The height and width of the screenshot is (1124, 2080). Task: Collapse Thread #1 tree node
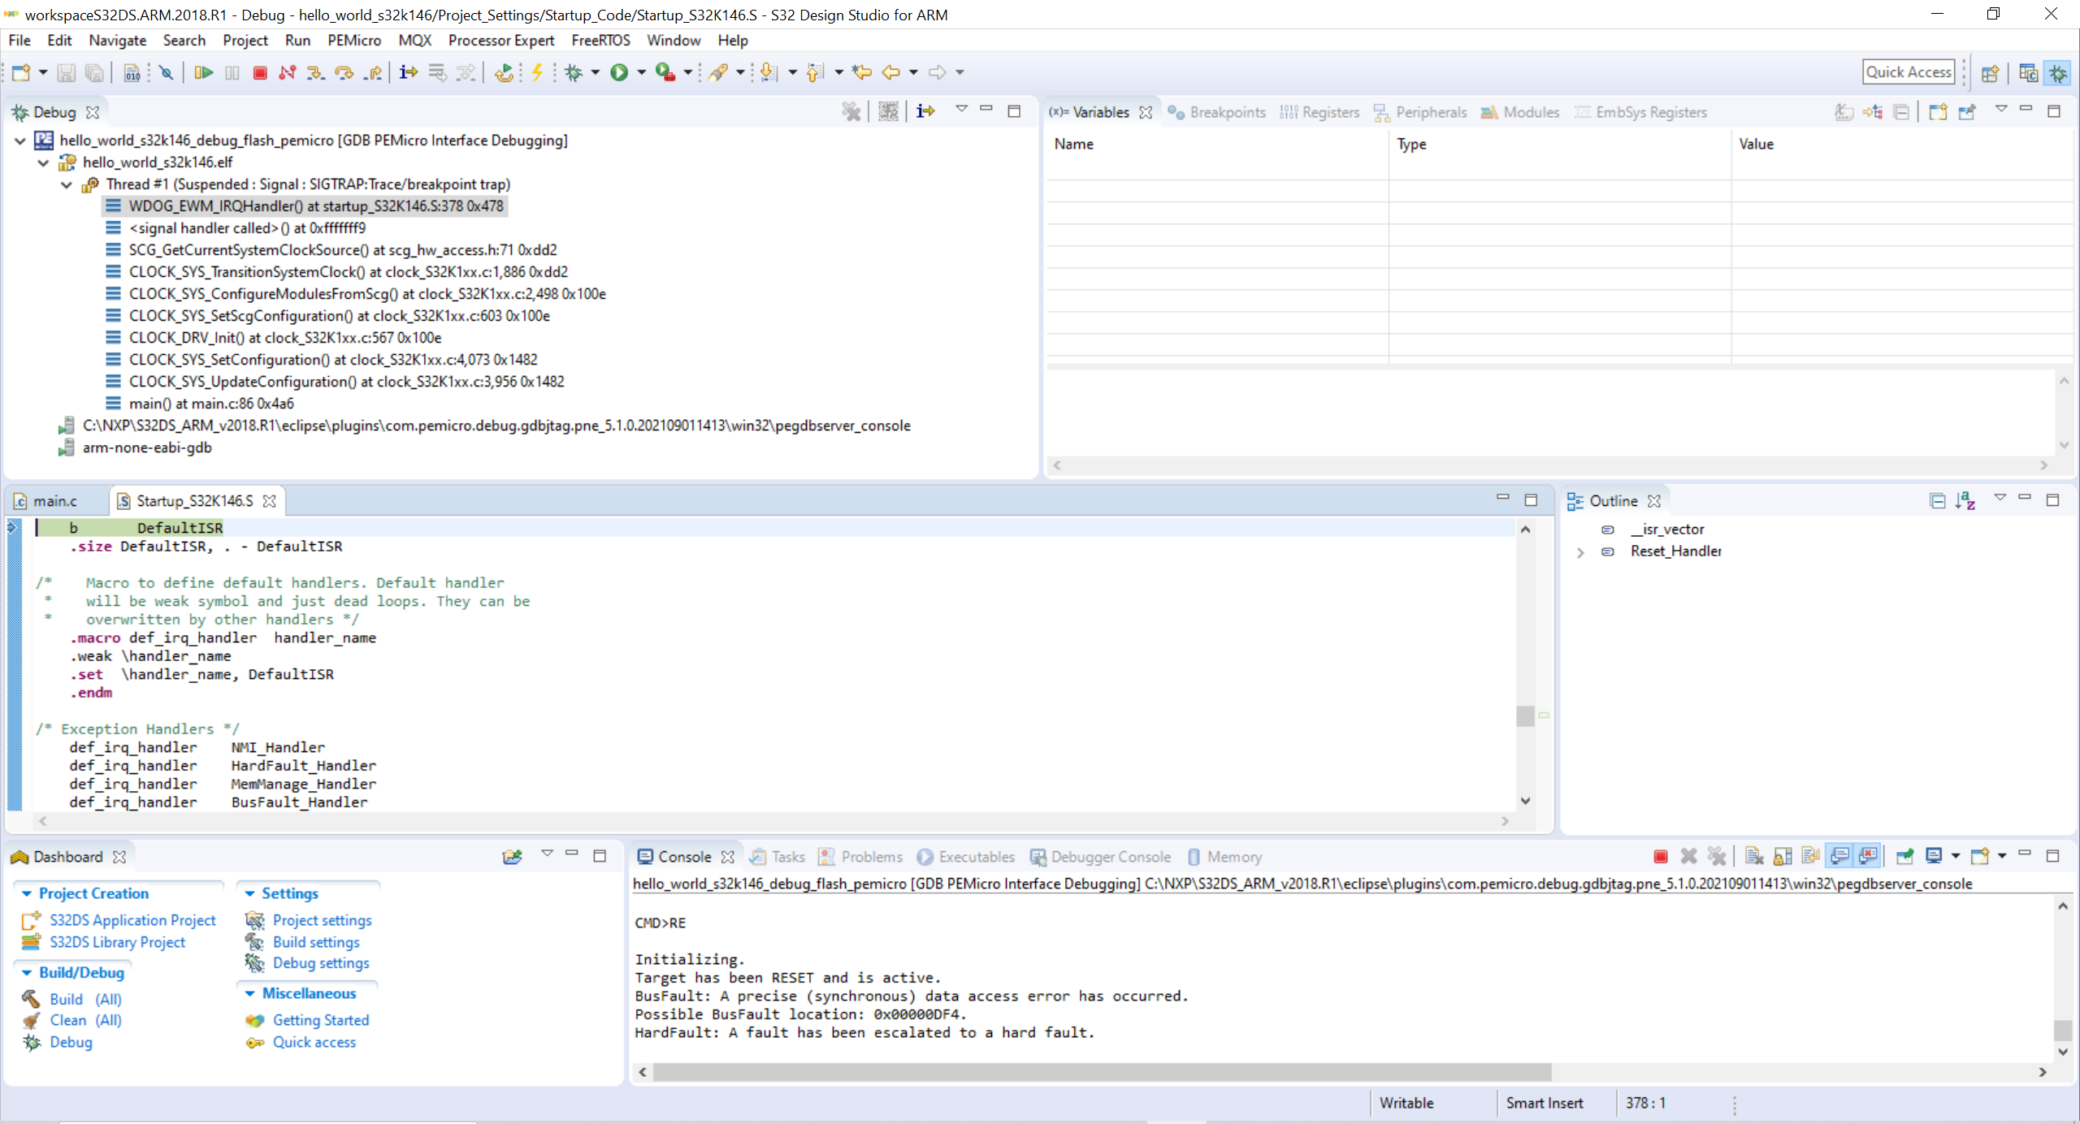[67, 184]
